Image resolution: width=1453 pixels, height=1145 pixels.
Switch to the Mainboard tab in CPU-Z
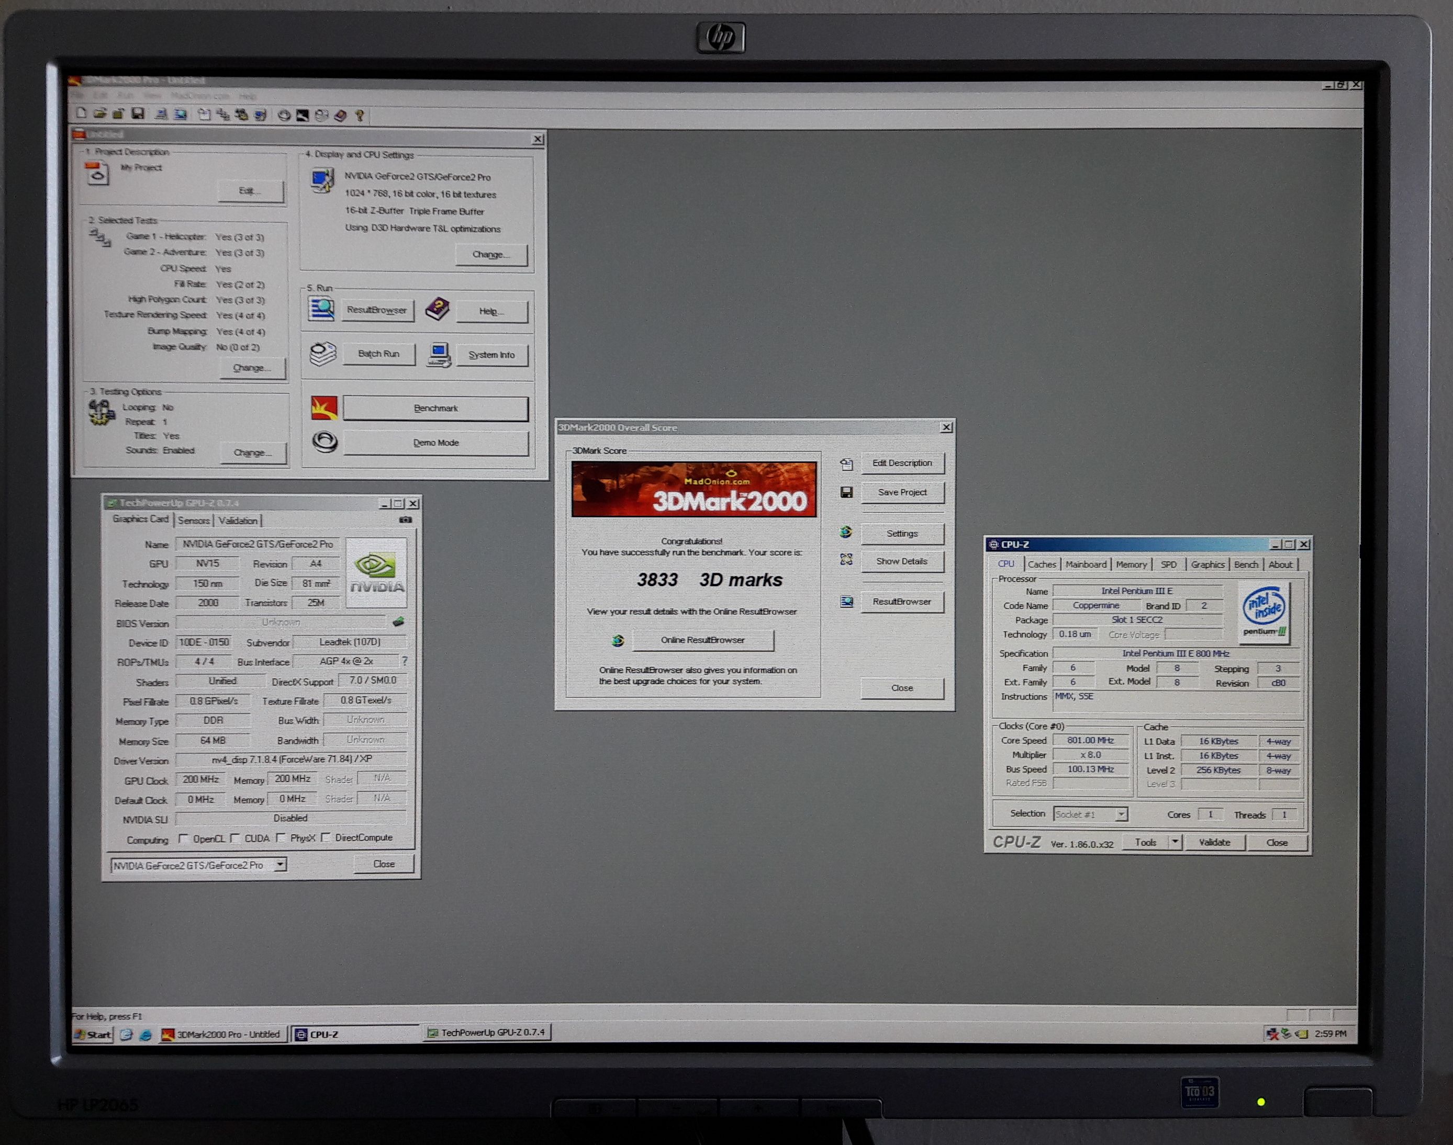(x=1086, y=564)
